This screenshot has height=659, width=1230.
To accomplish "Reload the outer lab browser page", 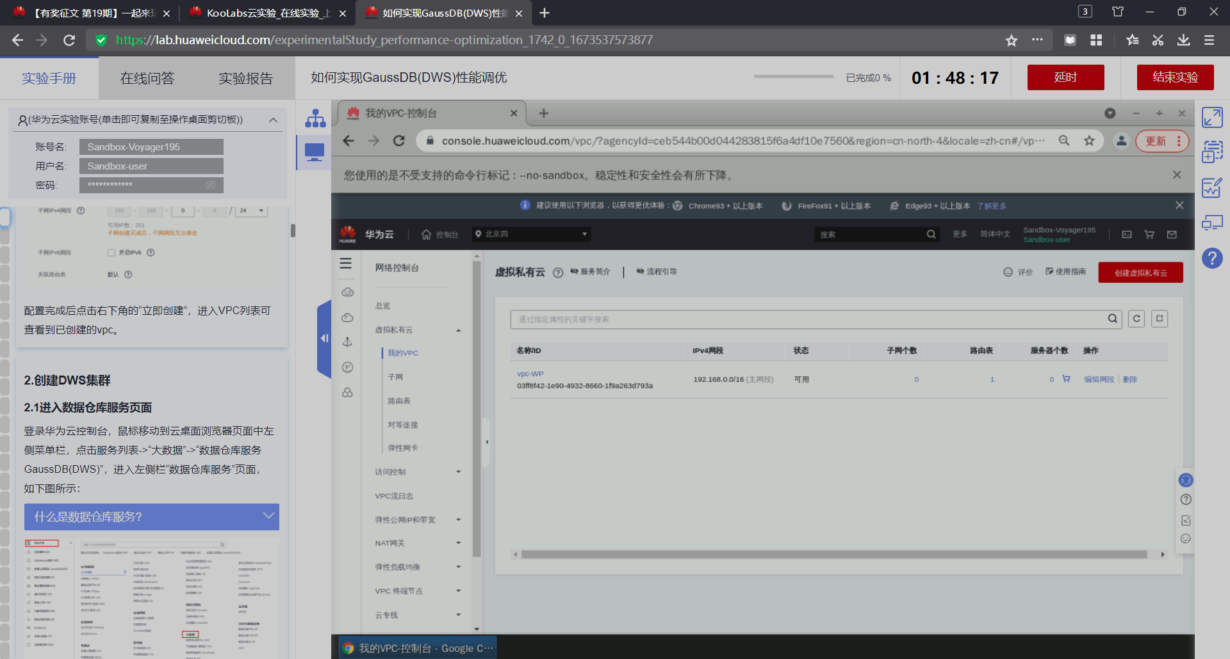I will tap(69, 40).
